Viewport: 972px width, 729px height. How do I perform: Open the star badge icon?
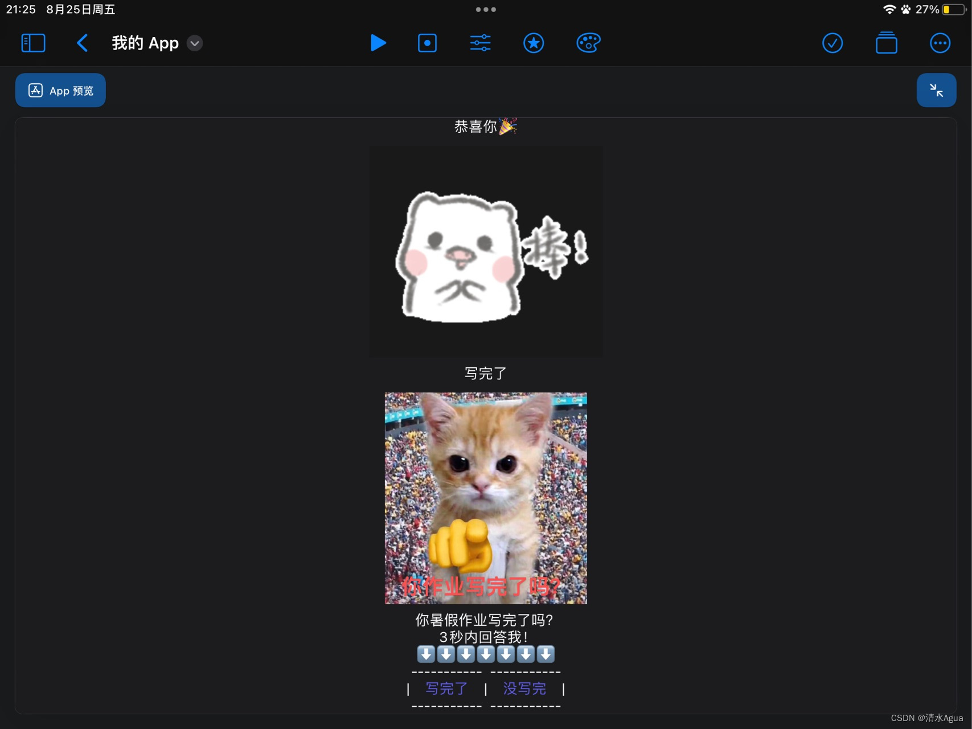click(x=534, y=43)
